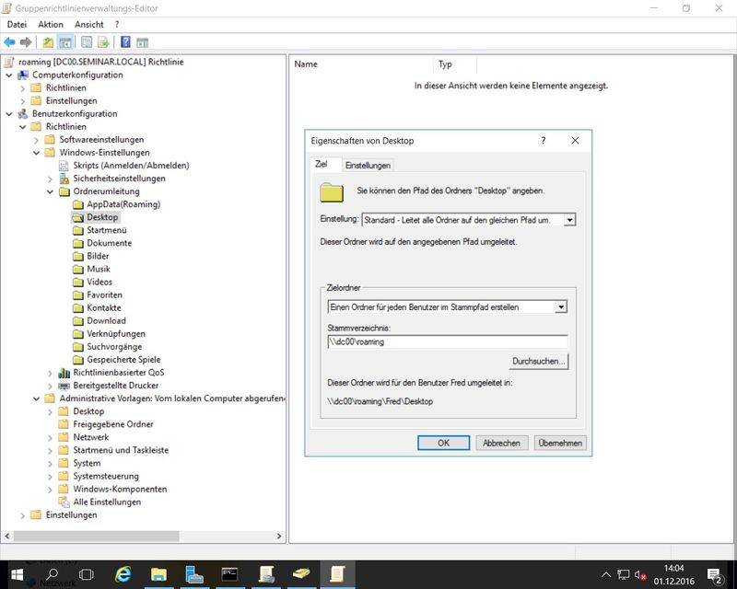Open Internet Explorer from the taskbar

[x=123, y=573]
